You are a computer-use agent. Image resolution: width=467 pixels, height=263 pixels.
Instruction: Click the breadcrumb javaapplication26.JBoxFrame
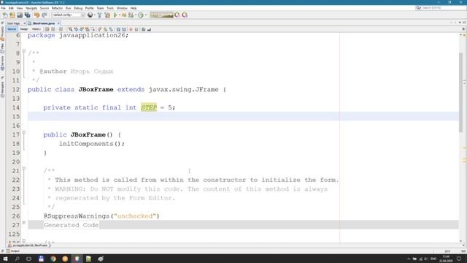point(29,245)
